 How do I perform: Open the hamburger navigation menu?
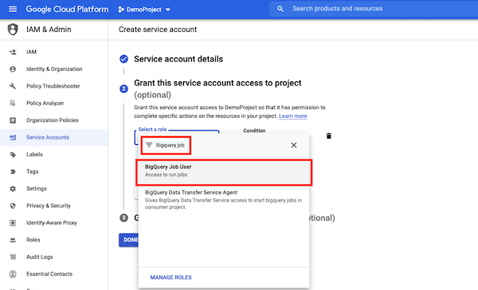tap(13, 9)
